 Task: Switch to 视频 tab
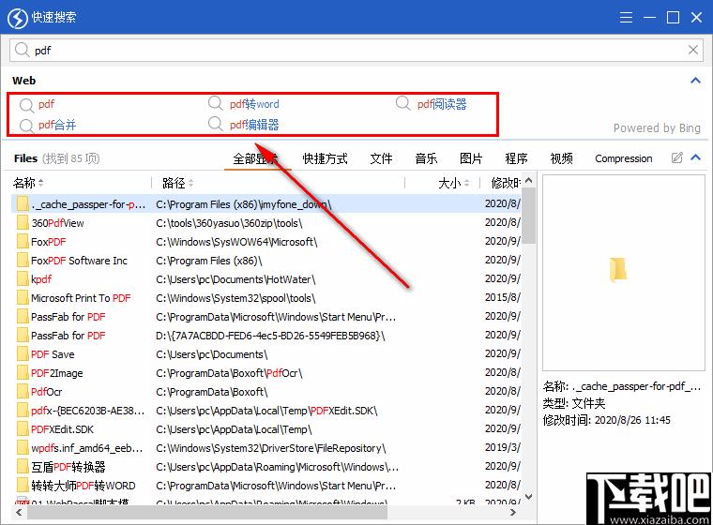[x=561, y=158]
